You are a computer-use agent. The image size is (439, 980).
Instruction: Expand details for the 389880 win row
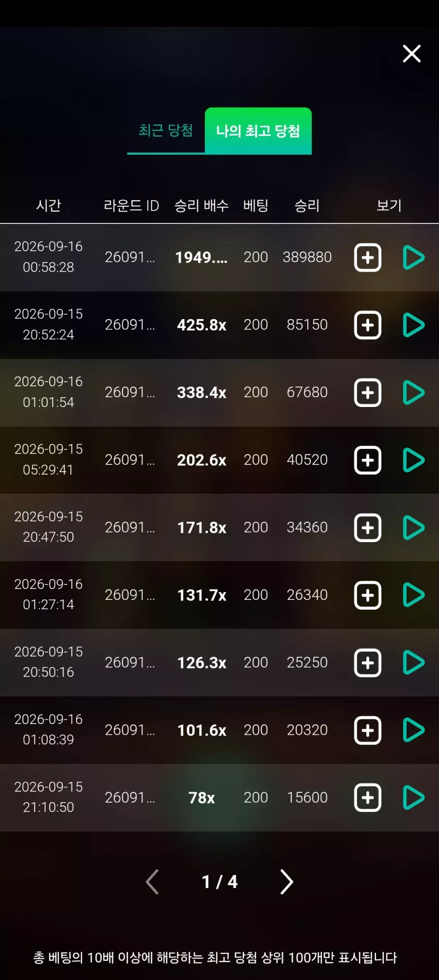click(368, 258)
